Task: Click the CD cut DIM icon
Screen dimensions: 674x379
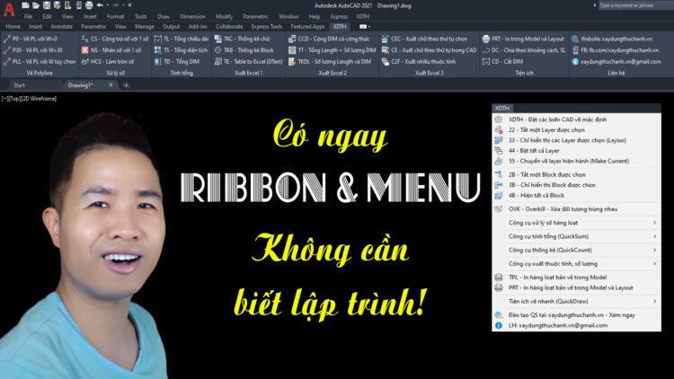Action: 486,62
